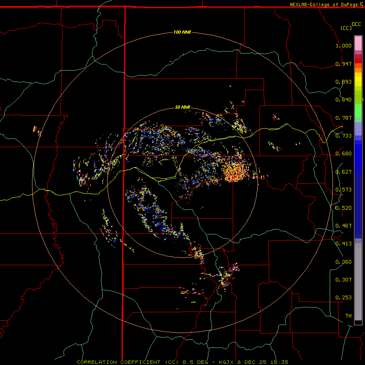Select the DCC label above the color scale

point(356,24)
